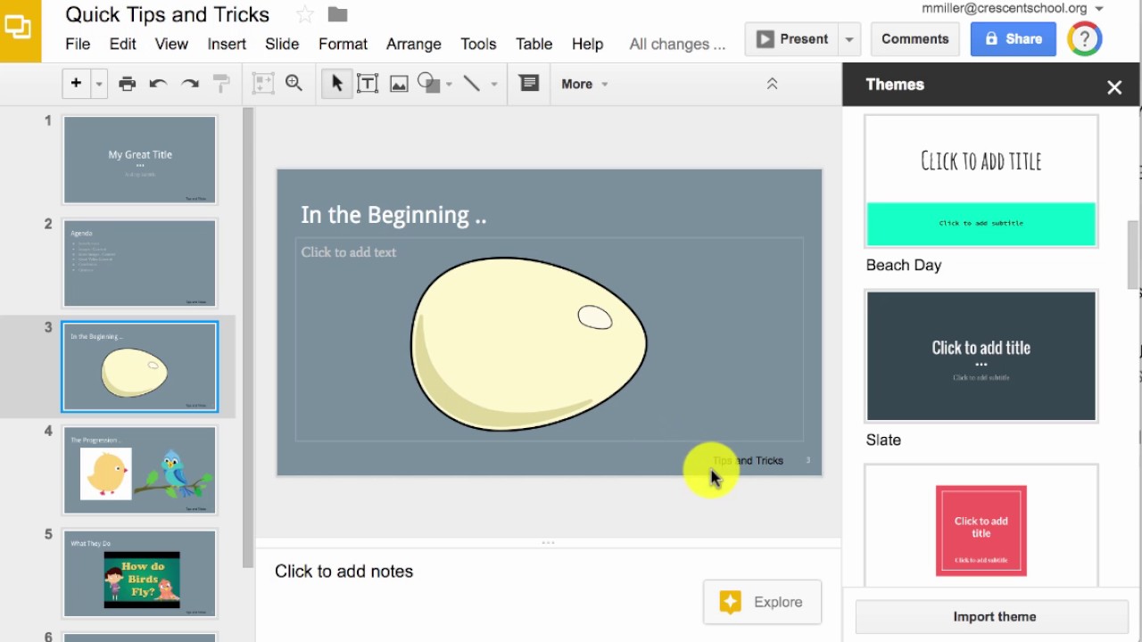Click the Zoom to fit icon
Image resolution: width=1142 pixels, height=642 pixels.
pos(263,84)
